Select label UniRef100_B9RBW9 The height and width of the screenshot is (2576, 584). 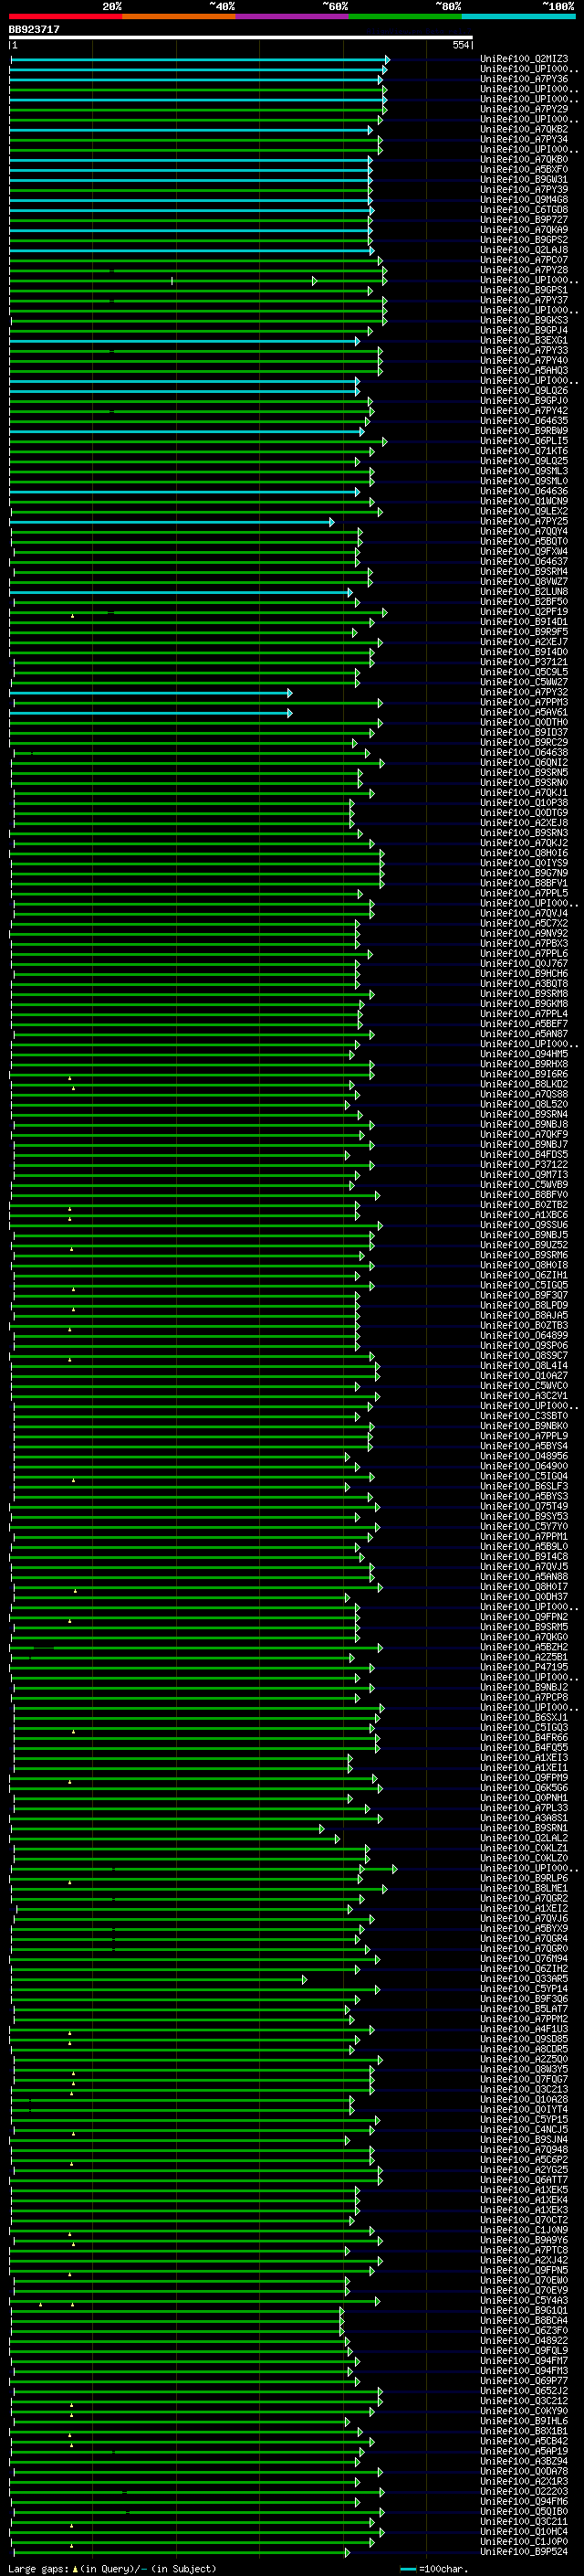524,431
